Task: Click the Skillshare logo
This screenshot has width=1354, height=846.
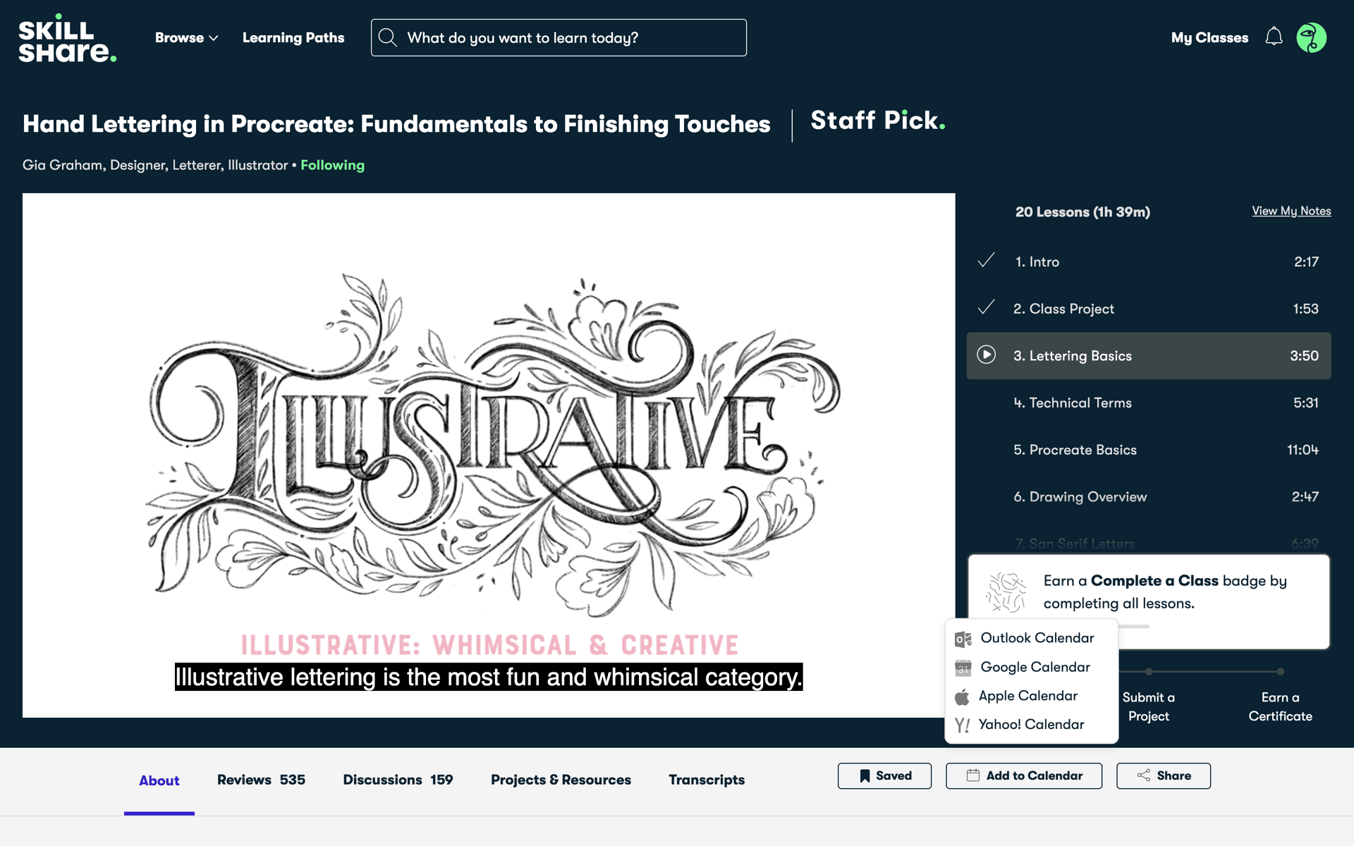Action: point(67,38)
